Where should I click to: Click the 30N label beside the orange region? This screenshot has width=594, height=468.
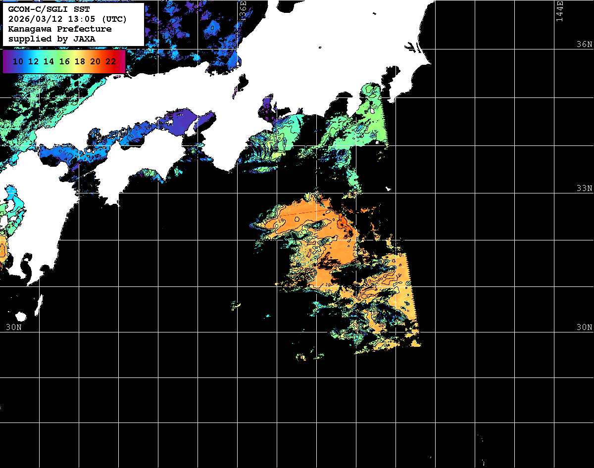pos(584,328)
